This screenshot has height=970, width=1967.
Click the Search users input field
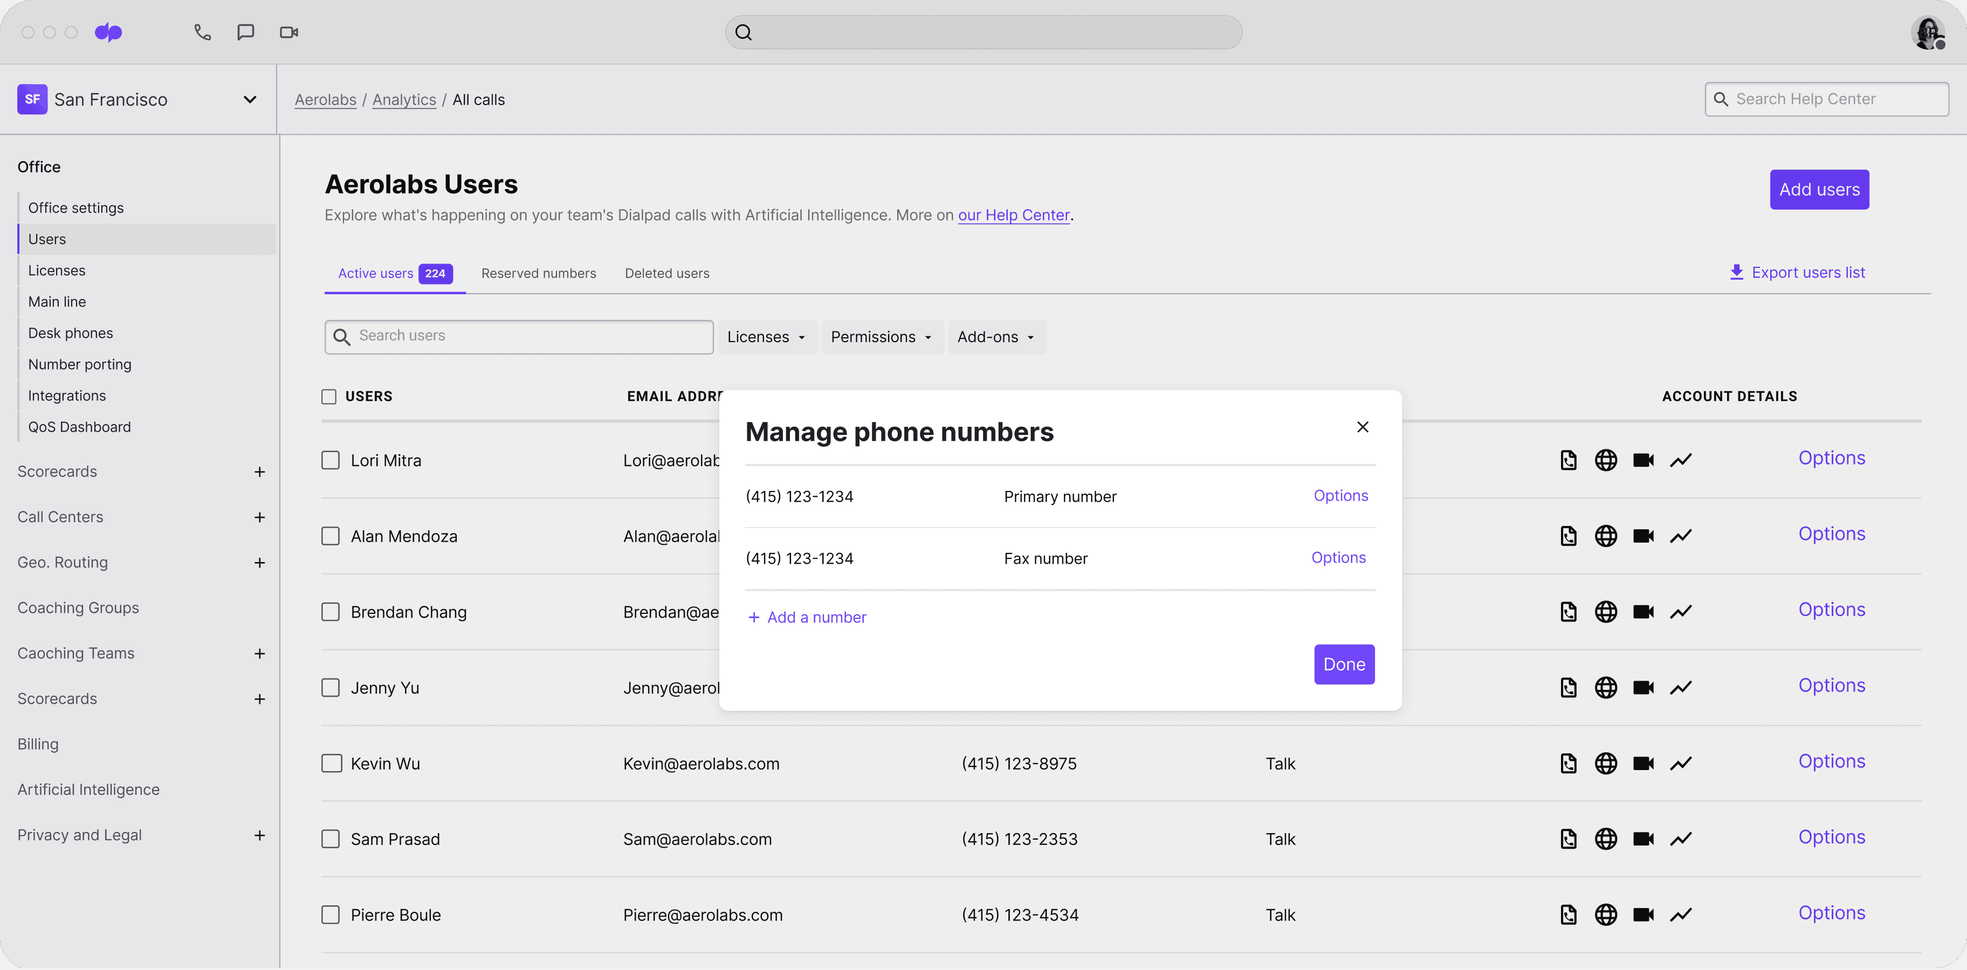[x=518, y=337]
